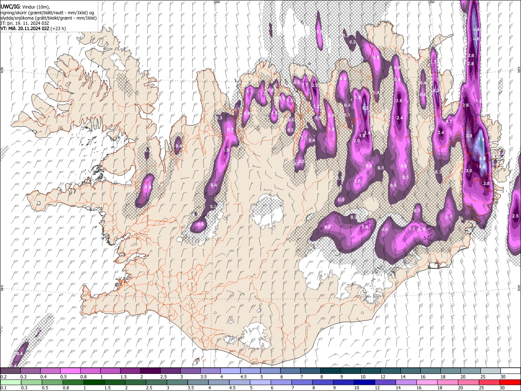Click the 'Vindur (10m)' label in header
Screen dimensions: 521x391
tap(35, 7)
